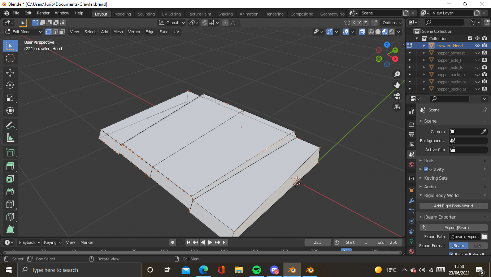
Task: Select List export format
Action: click(478, 246)
